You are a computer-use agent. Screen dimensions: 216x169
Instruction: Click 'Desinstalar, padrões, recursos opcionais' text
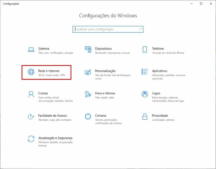pos(169,77)
